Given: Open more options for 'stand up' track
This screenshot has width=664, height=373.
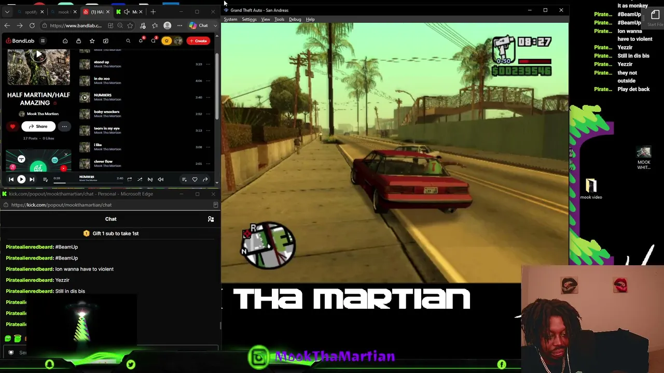Looking at the screenshot, I should pyautogui.click(x=208, y=64).
